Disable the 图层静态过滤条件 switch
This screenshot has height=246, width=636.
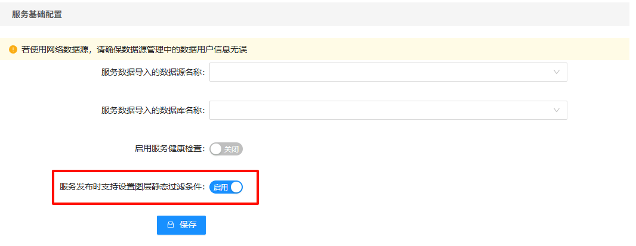point(226,187)
